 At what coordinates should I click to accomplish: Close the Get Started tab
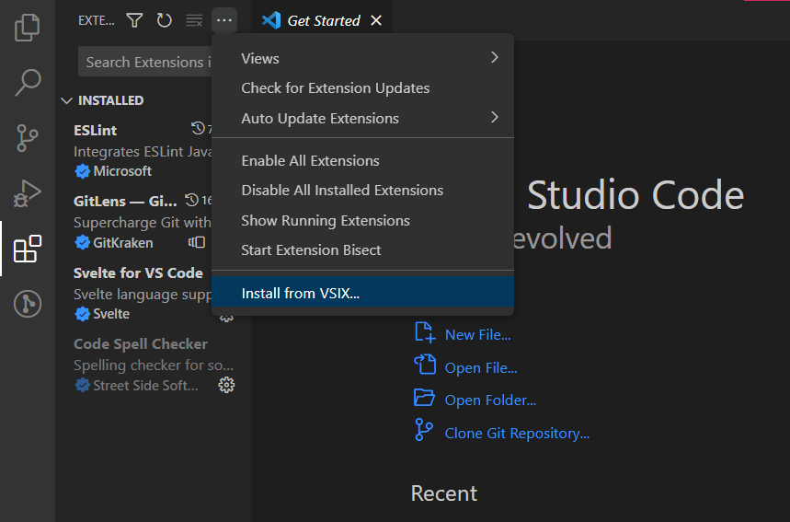tap(375, 20)
